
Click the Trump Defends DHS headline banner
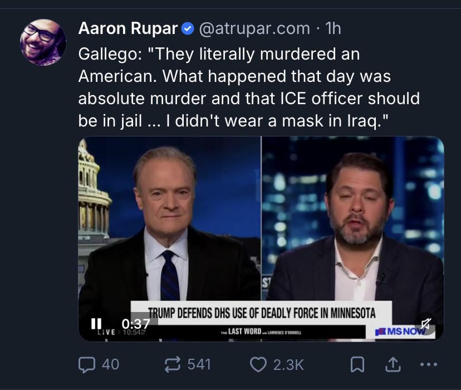click(x=261, y=313)
